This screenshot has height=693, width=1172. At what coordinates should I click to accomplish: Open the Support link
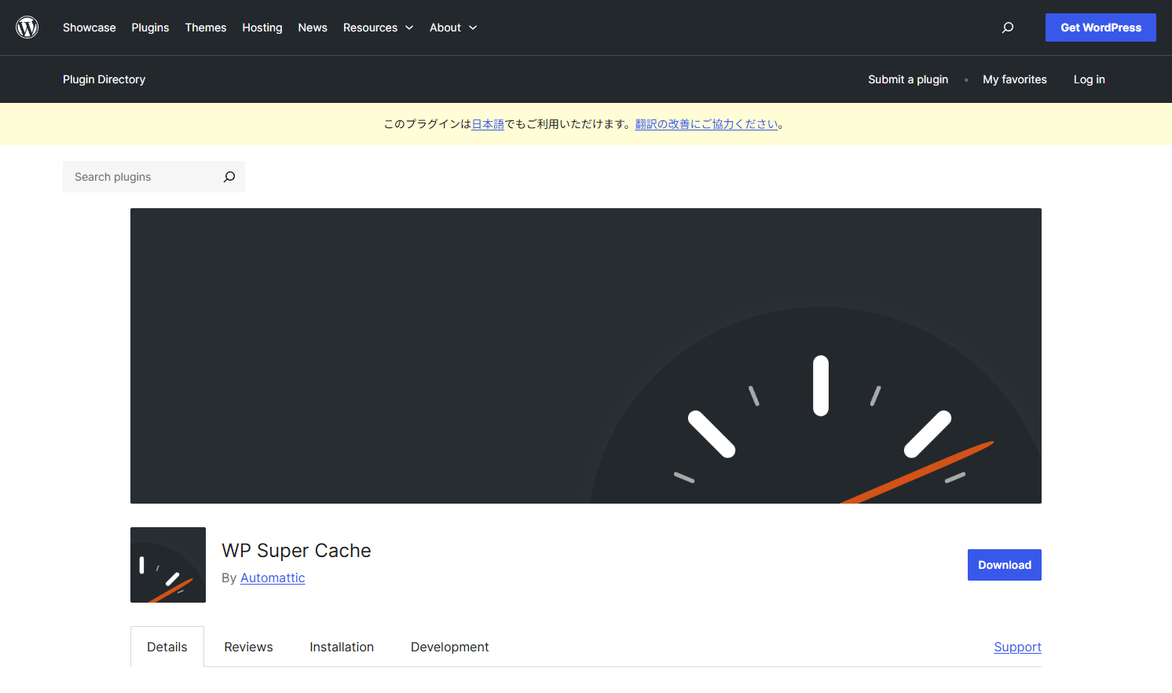click(x=1017, y=647)
